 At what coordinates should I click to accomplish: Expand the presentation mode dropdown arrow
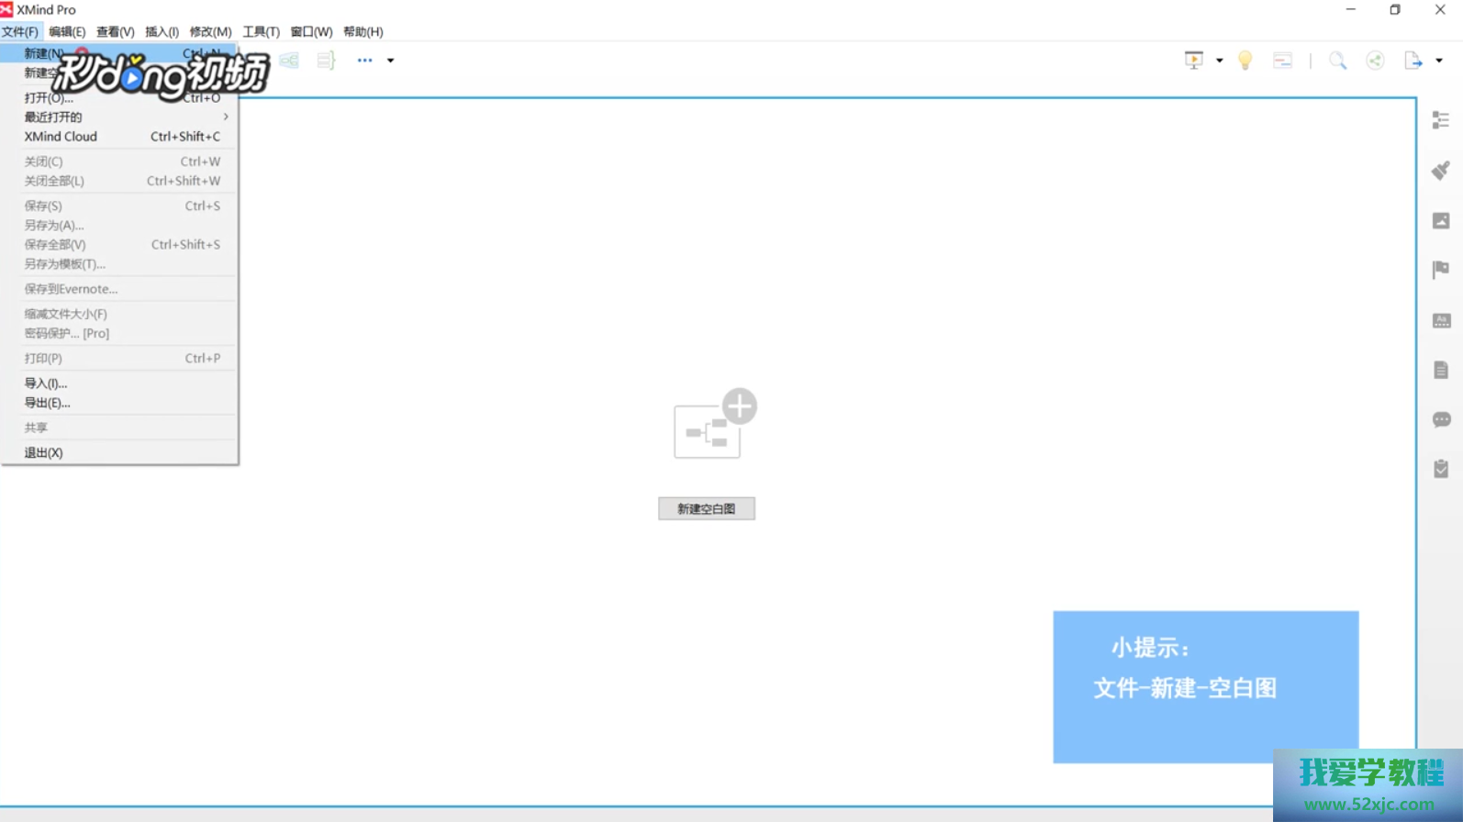1220,61
